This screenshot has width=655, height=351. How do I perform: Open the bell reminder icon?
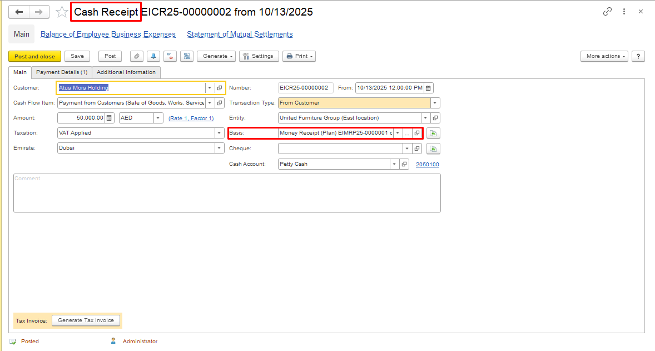point(153,56)
